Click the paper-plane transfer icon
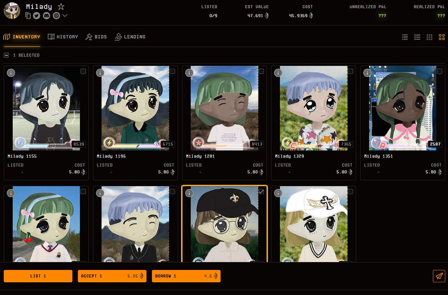The height and width of the screenshot is (295, 448). click(439, 276)
